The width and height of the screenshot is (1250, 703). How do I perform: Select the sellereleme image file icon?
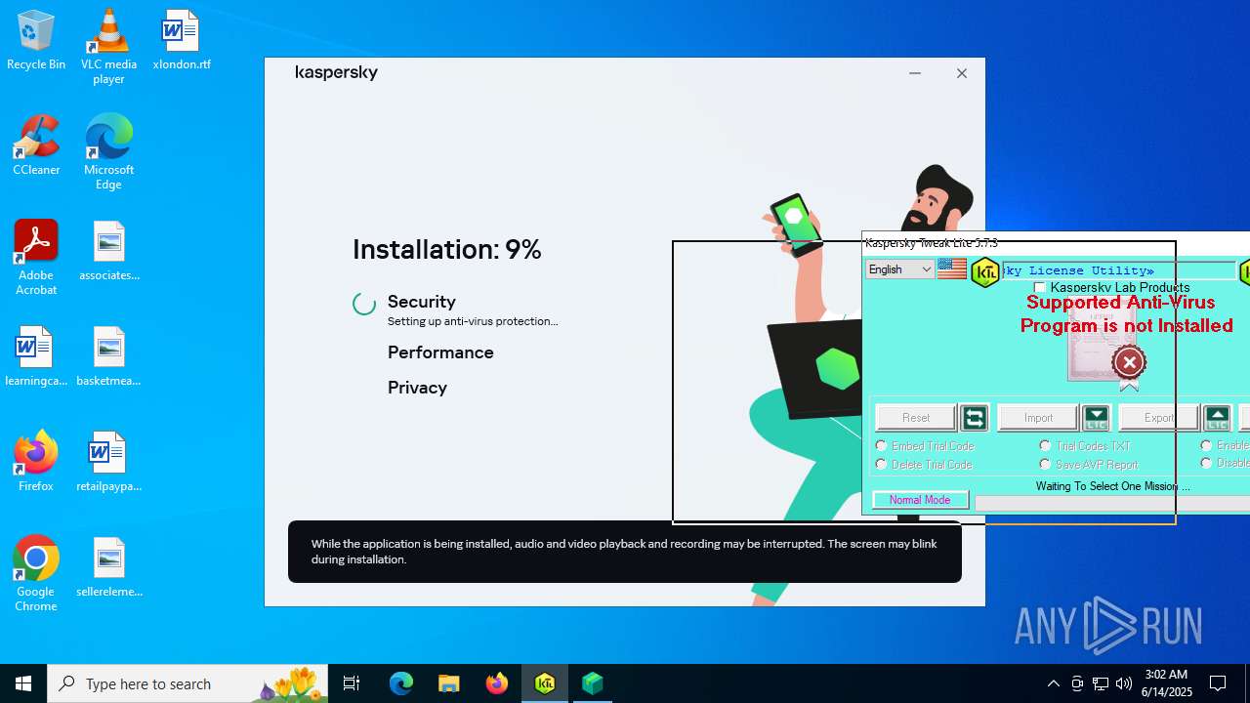[108, 568]
